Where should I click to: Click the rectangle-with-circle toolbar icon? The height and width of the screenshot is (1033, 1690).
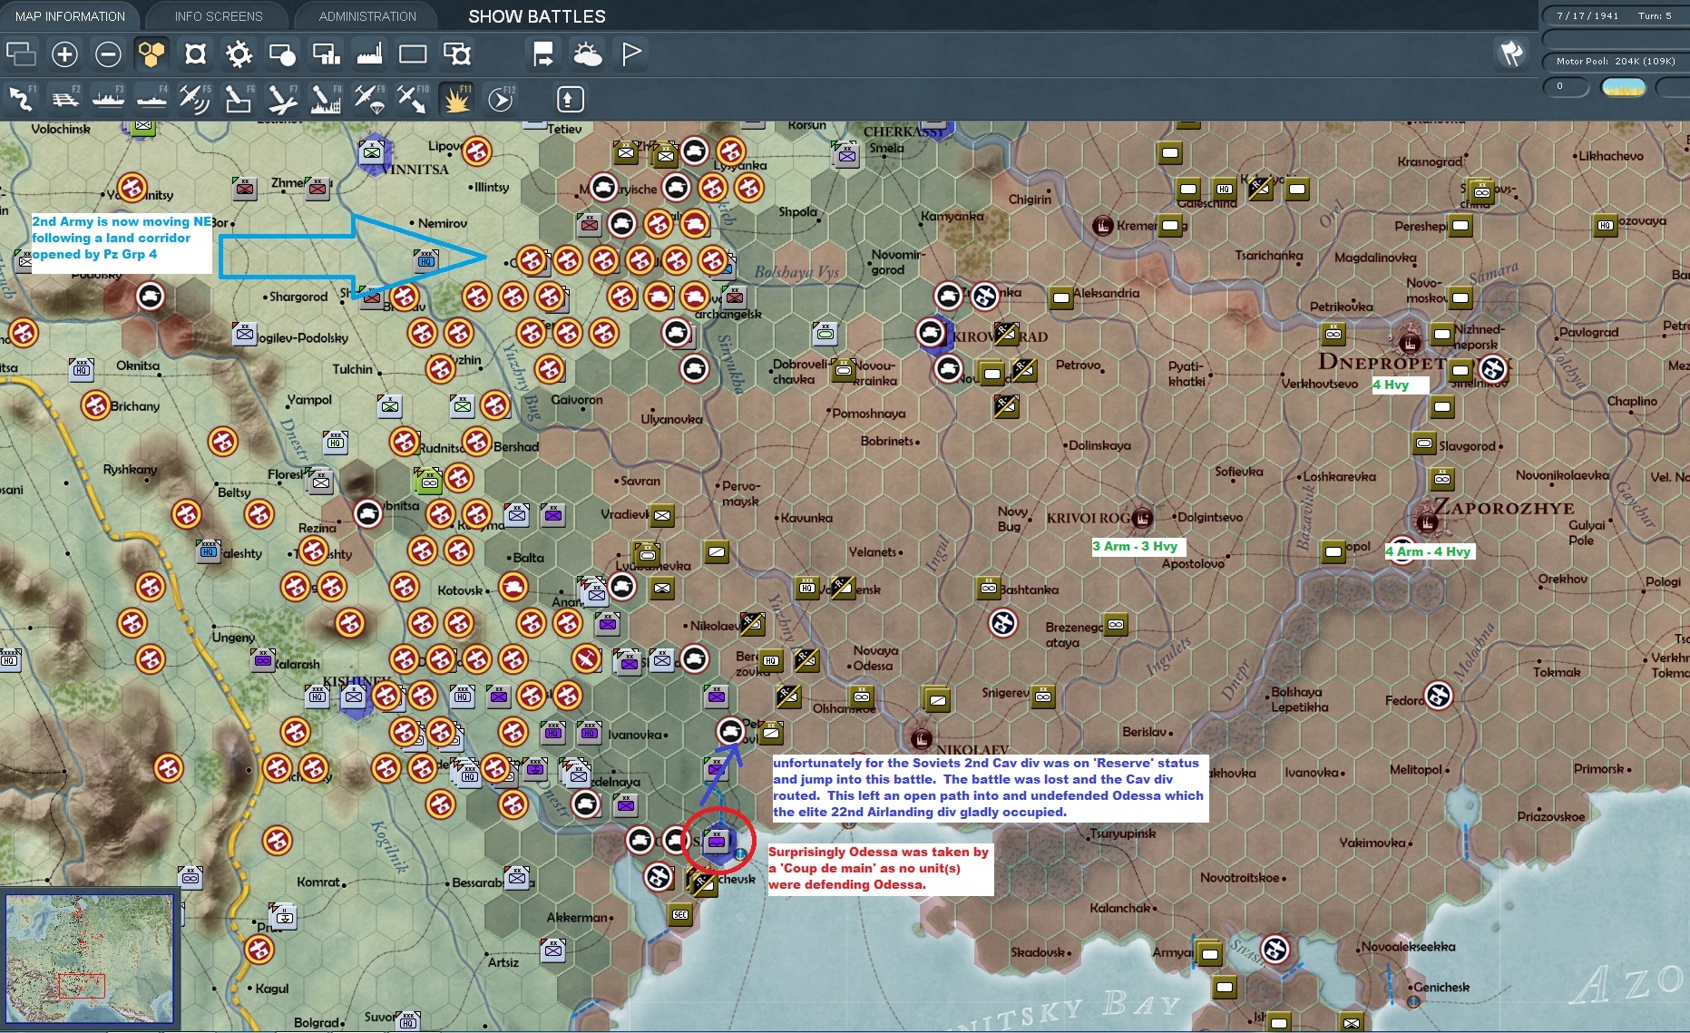[x=282, y=54]
